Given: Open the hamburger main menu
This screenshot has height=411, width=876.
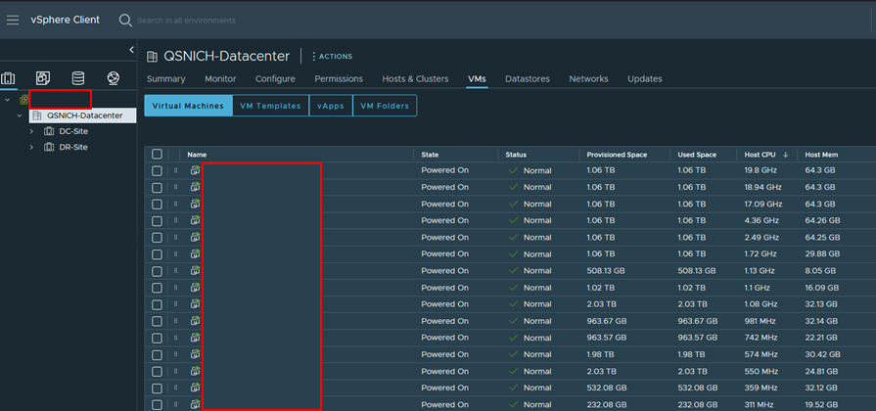Looking at the screenshot, I should click(x=13, y=20).
